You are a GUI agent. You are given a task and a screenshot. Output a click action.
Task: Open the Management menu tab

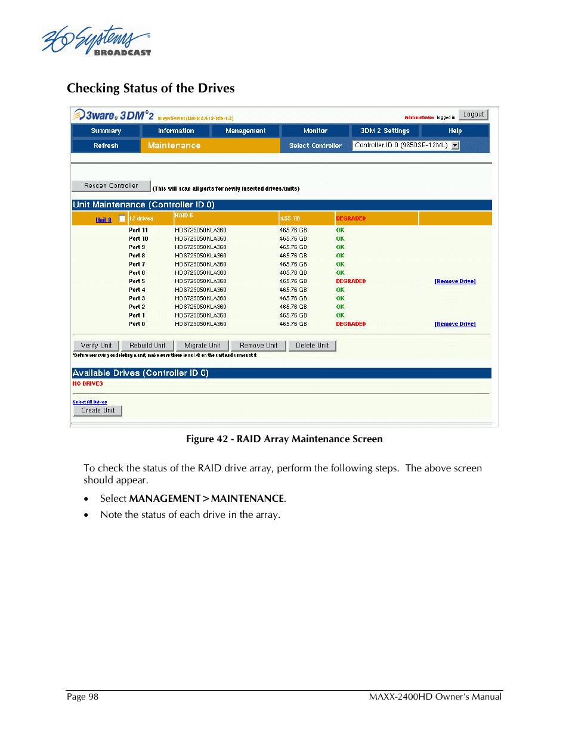click(246, 131)
